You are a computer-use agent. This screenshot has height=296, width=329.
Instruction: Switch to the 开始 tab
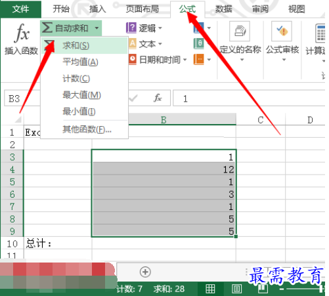point(61,9)
